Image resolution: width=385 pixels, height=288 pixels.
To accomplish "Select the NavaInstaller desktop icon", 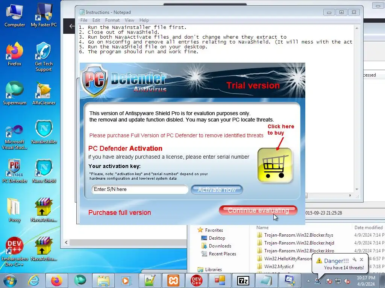I will point(44,132).
